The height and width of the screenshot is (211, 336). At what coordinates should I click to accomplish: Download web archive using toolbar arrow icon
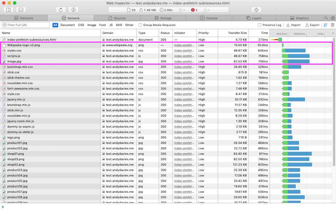coord(73,10)
